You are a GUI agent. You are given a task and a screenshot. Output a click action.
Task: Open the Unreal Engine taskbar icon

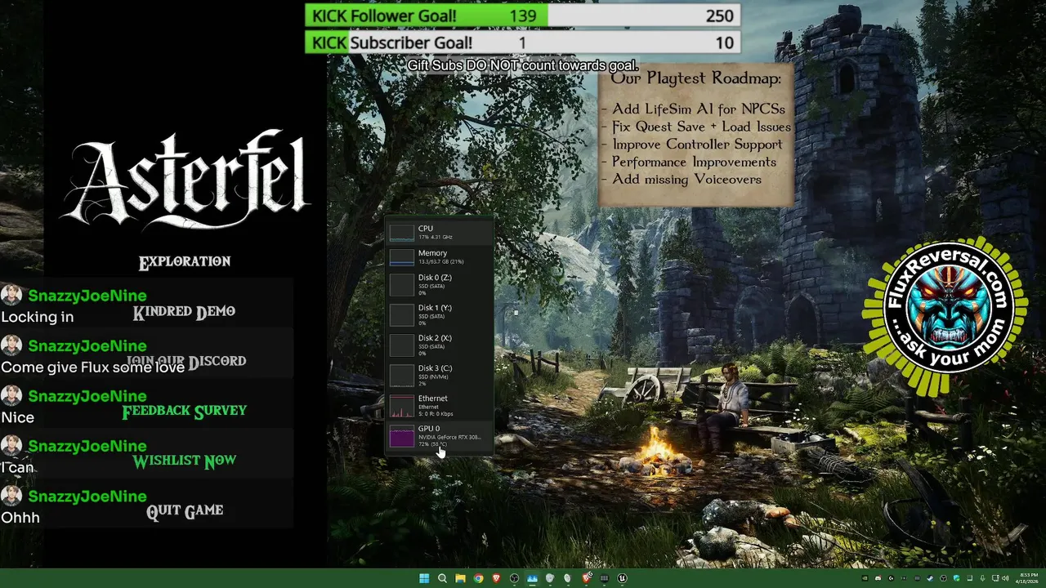click(622, 578)
